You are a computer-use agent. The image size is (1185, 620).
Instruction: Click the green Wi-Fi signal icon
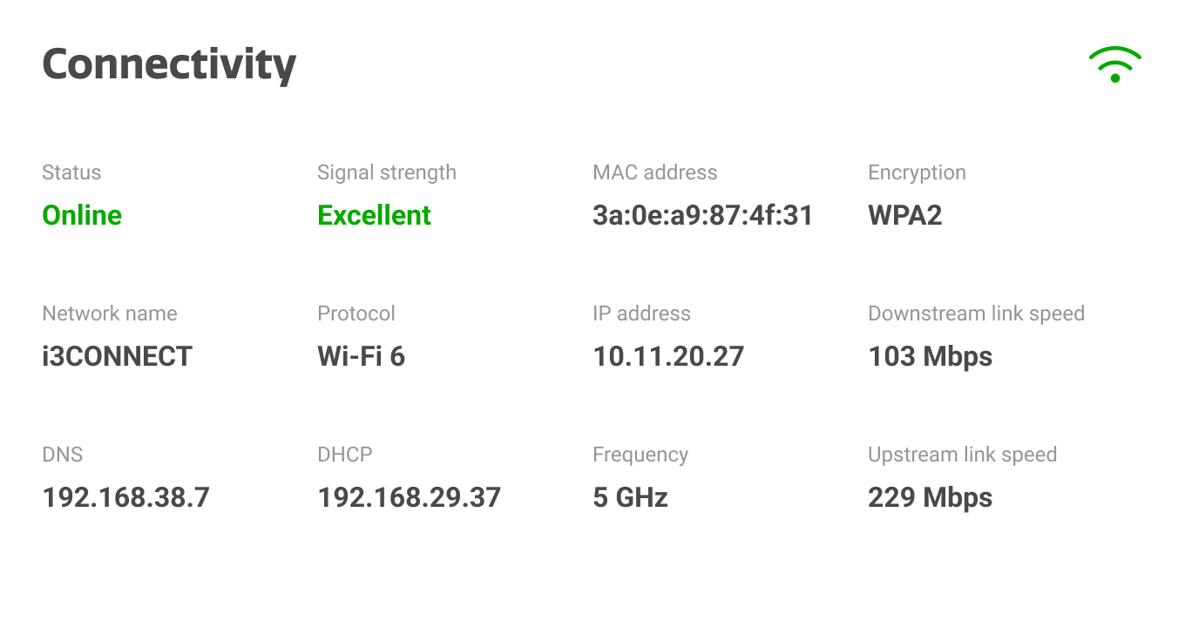(1114, 65)
